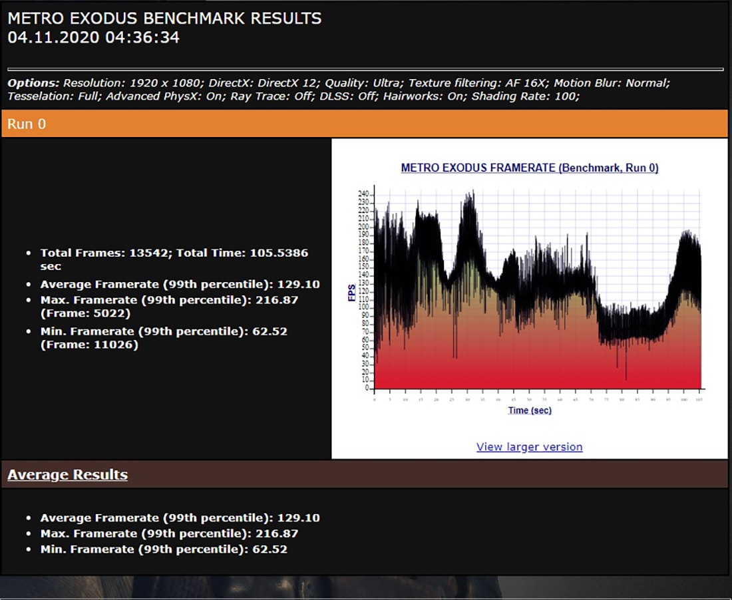Select Total Frames: 13542 line
Screen dimensions: 732x600
click(x=174, y=259)
